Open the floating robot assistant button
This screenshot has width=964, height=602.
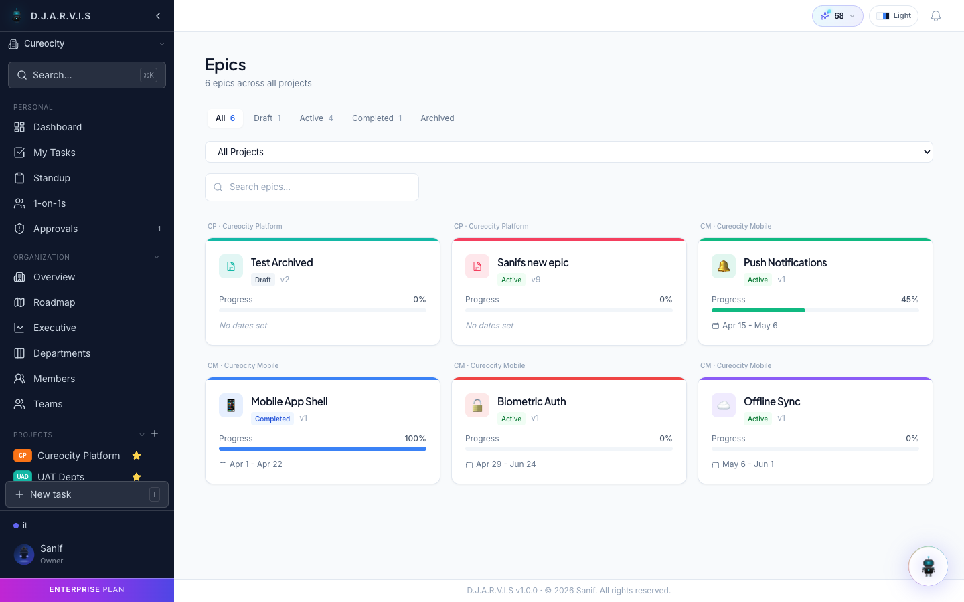click(928, 567)
